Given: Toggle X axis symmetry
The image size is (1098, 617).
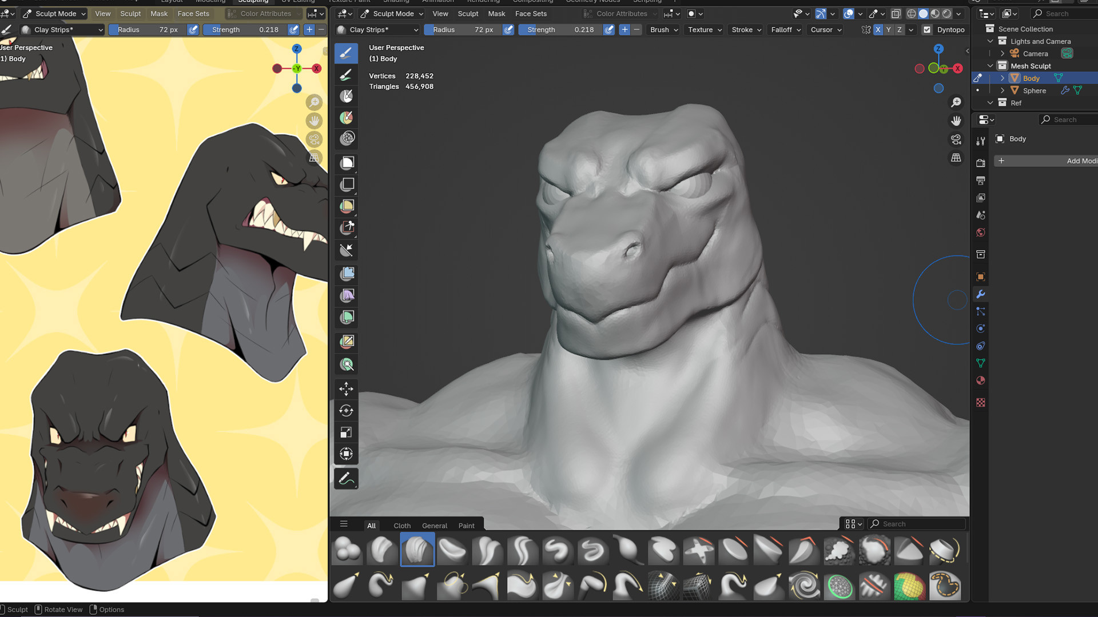Looking at the screenshot, I should click(878, 30).
